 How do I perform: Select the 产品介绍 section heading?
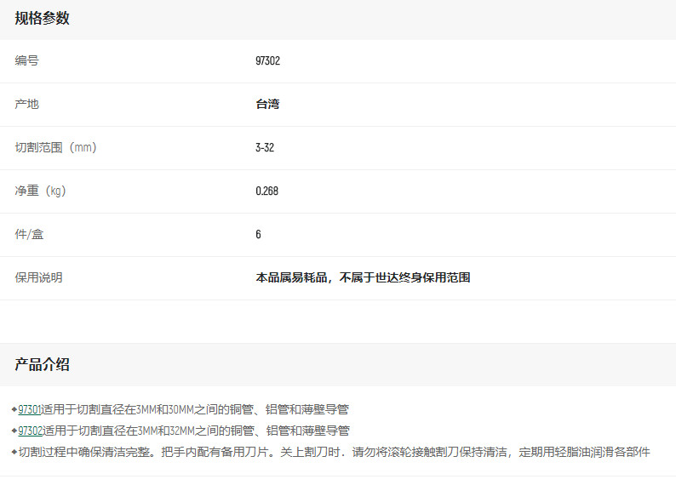click(42, 365)
